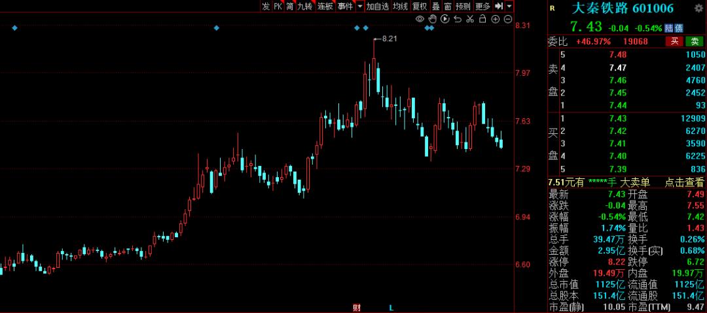The image size is (707, 313).
Task: Click the second blue diamond event marker
Action: tap(217, 28)
